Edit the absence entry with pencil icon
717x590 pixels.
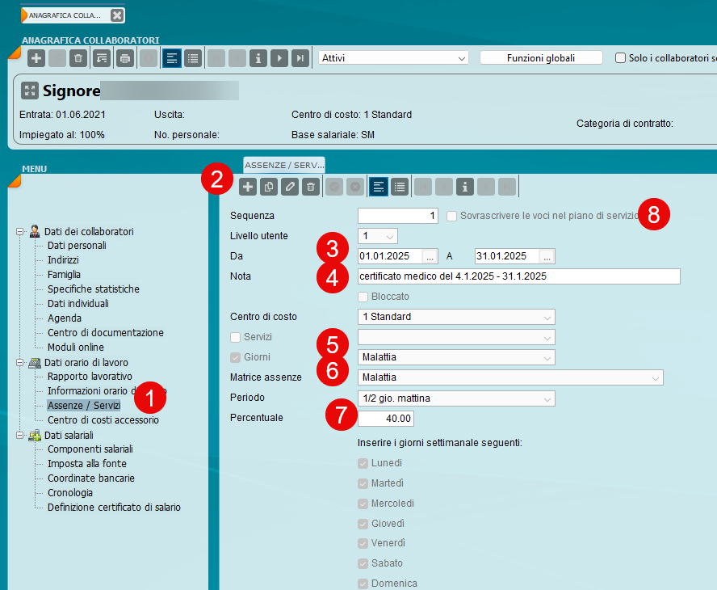[x=290, y=188]
